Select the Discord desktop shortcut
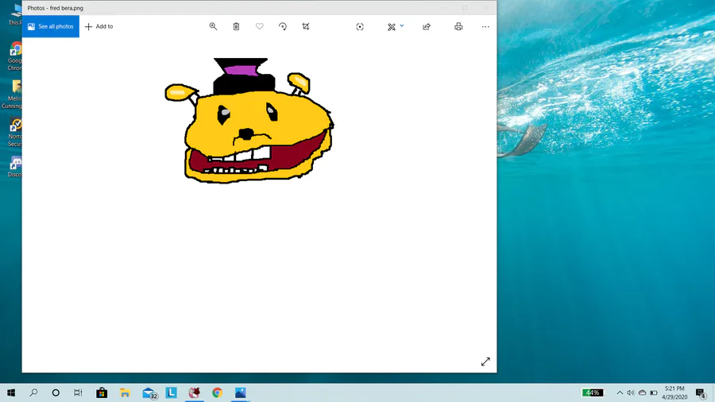715x402 pixels. [15, 166]
